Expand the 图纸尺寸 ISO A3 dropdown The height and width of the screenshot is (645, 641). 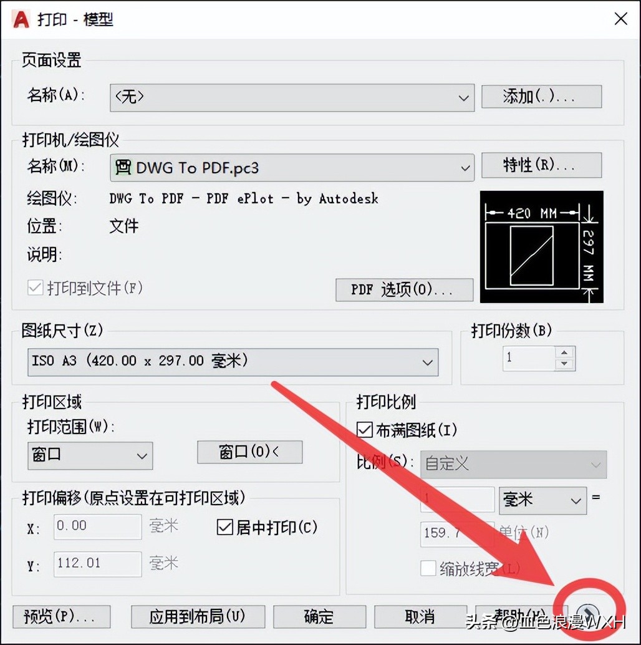(233, 362)
